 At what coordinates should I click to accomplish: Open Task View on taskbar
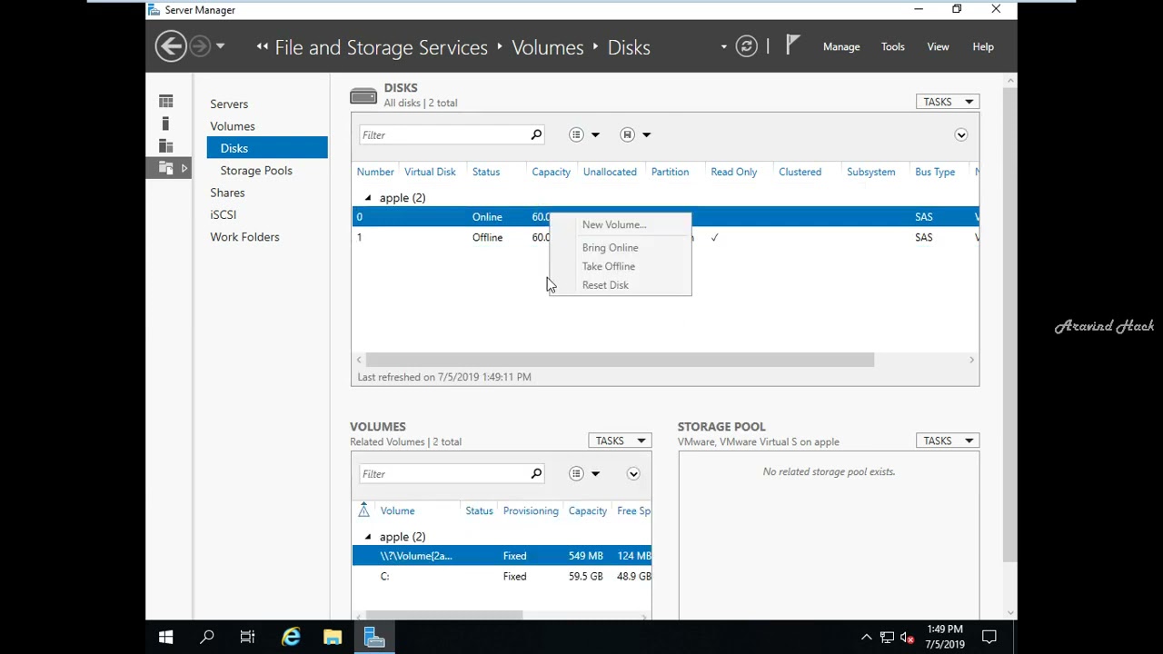pyautogui.click(x=247, y=637)
